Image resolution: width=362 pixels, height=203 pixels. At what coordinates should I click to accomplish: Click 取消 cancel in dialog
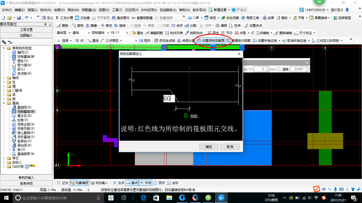point(230,147)
